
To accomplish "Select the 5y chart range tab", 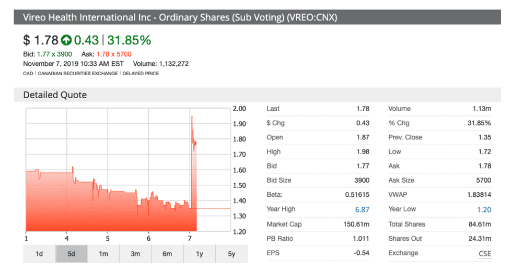I will (231, 254).
